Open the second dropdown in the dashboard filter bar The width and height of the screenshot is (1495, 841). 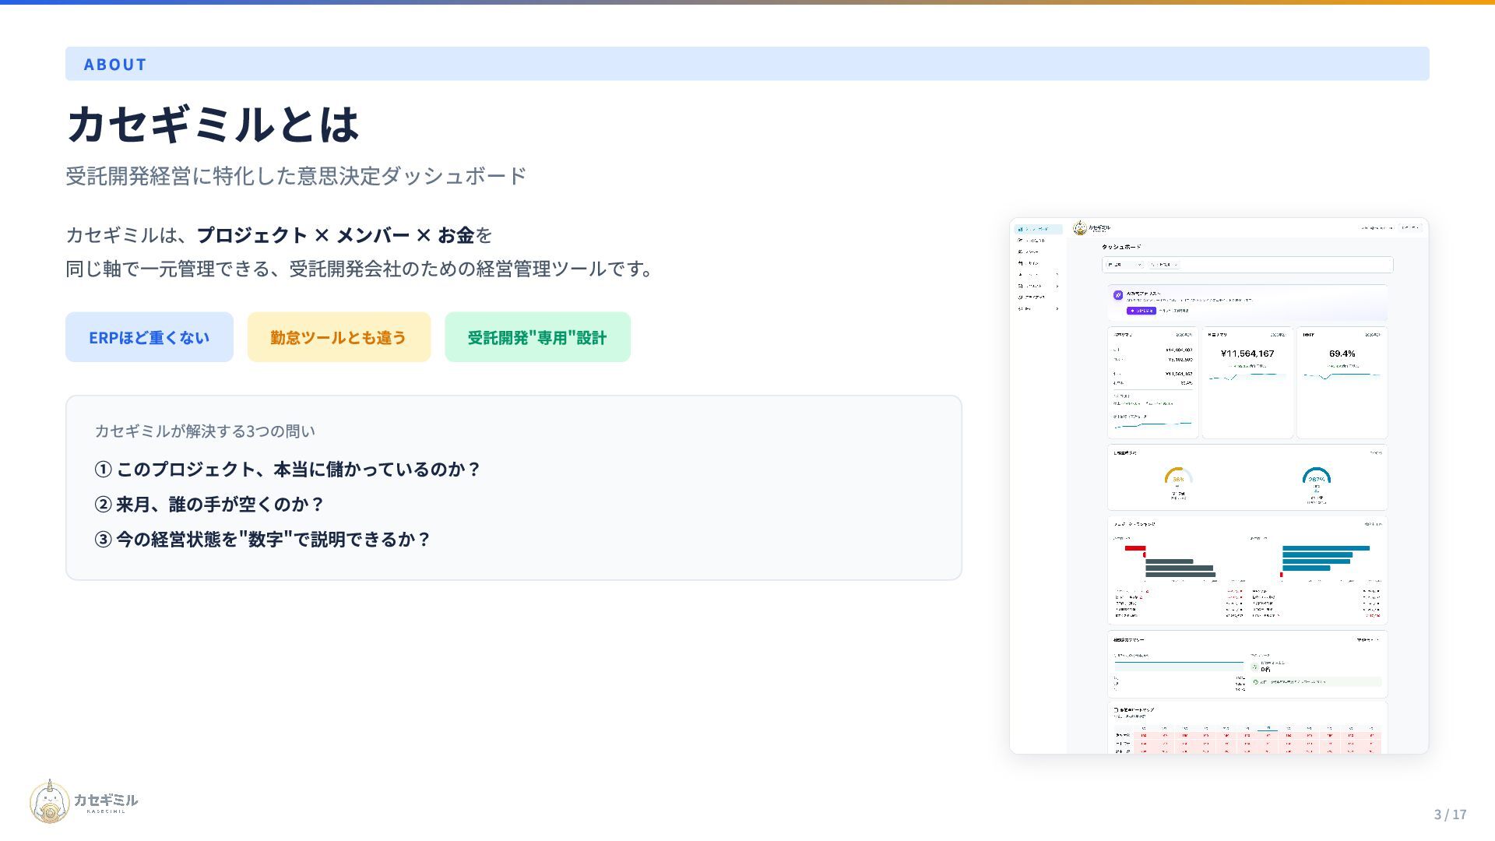point(1164,265)
